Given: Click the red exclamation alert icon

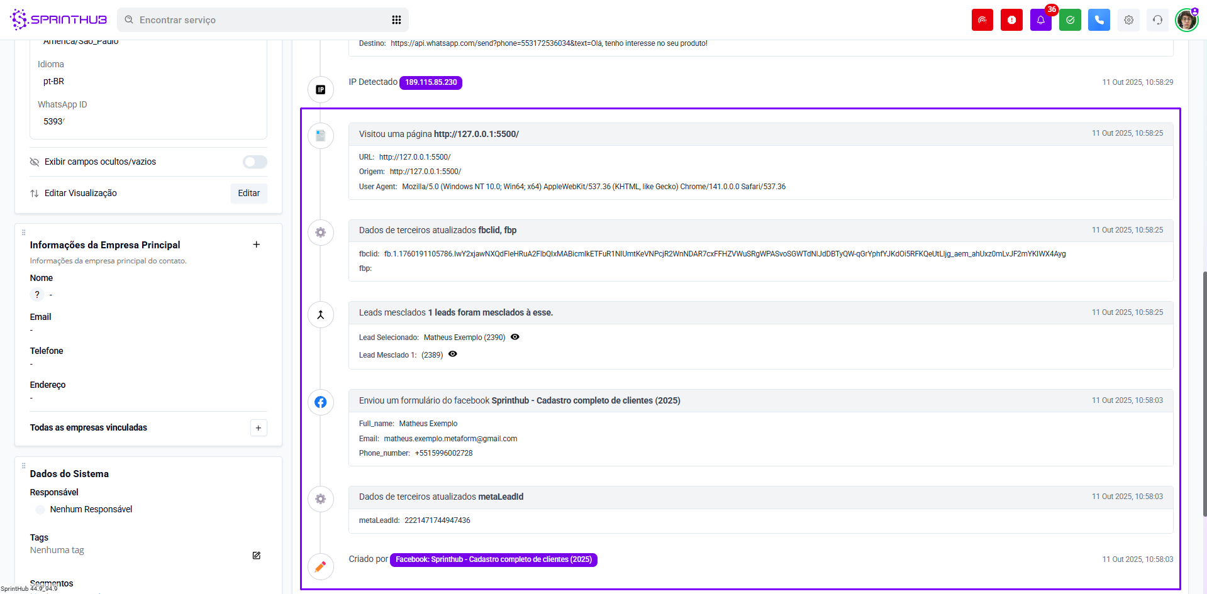Looking at the screenshot, I should tap(1011, 20).
